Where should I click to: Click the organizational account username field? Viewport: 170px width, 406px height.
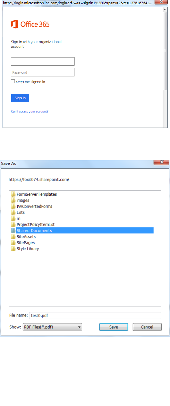[43, 61]
